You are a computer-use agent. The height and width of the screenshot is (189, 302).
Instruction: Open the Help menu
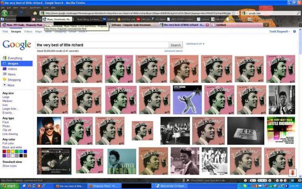(53, 8)
